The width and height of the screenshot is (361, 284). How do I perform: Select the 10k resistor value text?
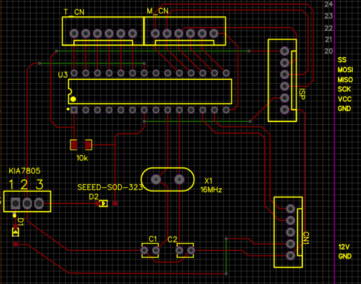pos(82,158)
